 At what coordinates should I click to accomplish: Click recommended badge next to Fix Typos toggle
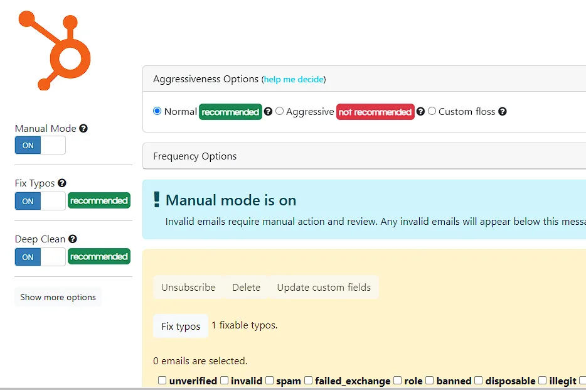99,201
